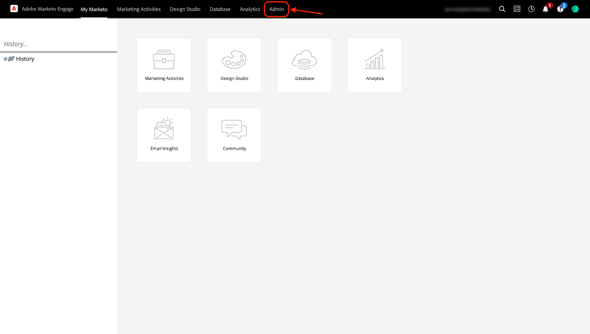This screenshot has width=590, height=334.
Task: Open the global search magnifier icon
Action: [502, 9]
